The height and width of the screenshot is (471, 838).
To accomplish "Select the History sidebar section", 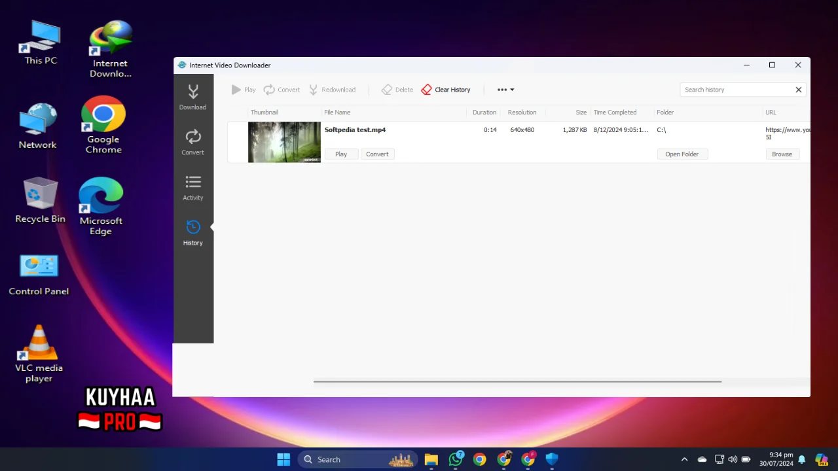I will point(192,232).
